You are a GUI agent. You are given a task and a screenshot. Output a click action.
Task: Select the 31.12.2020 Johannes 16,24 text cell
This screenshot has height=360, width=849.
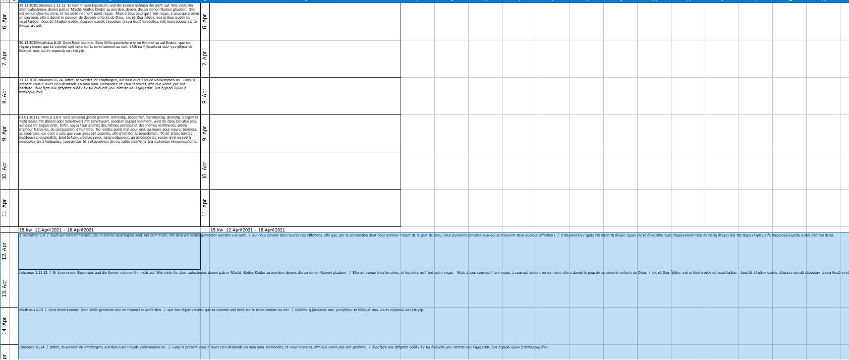[109, 96]
